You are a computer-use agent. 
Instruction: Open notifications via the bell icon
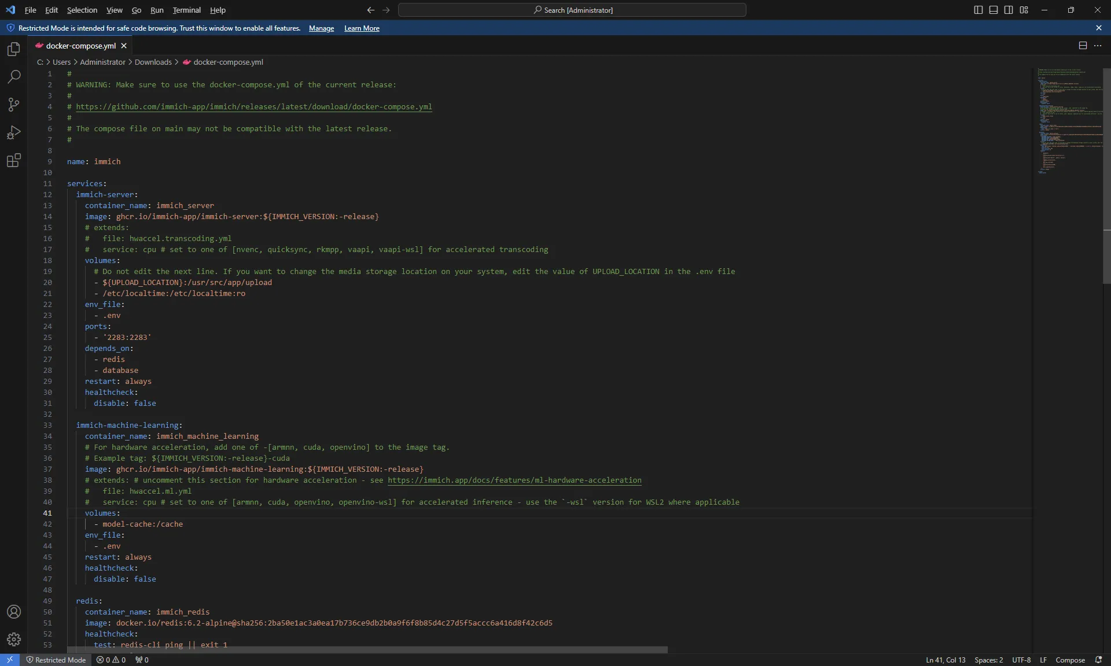(x=1099, y=660)
